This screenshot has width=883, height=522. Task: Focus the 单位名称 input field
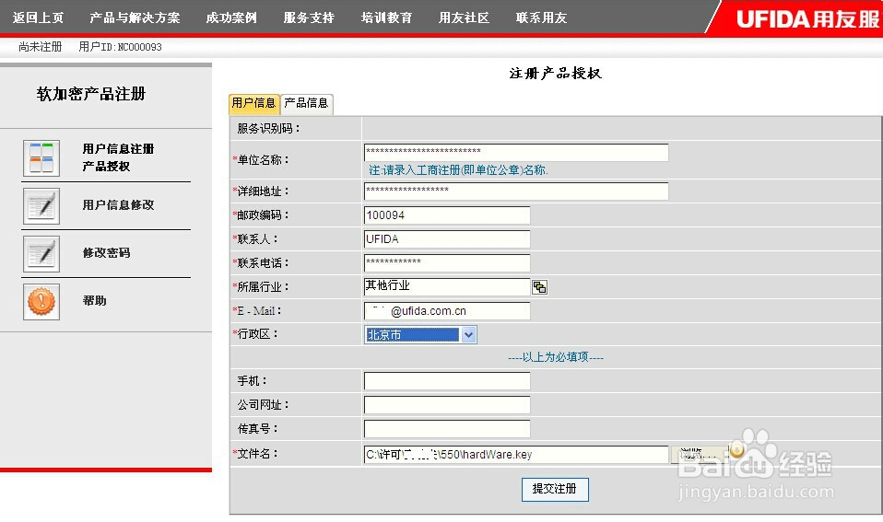[x=516, y=153]
